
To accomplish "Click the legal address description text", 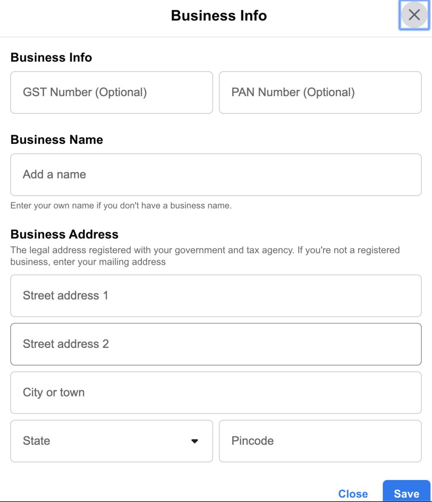I will (205, 256).
